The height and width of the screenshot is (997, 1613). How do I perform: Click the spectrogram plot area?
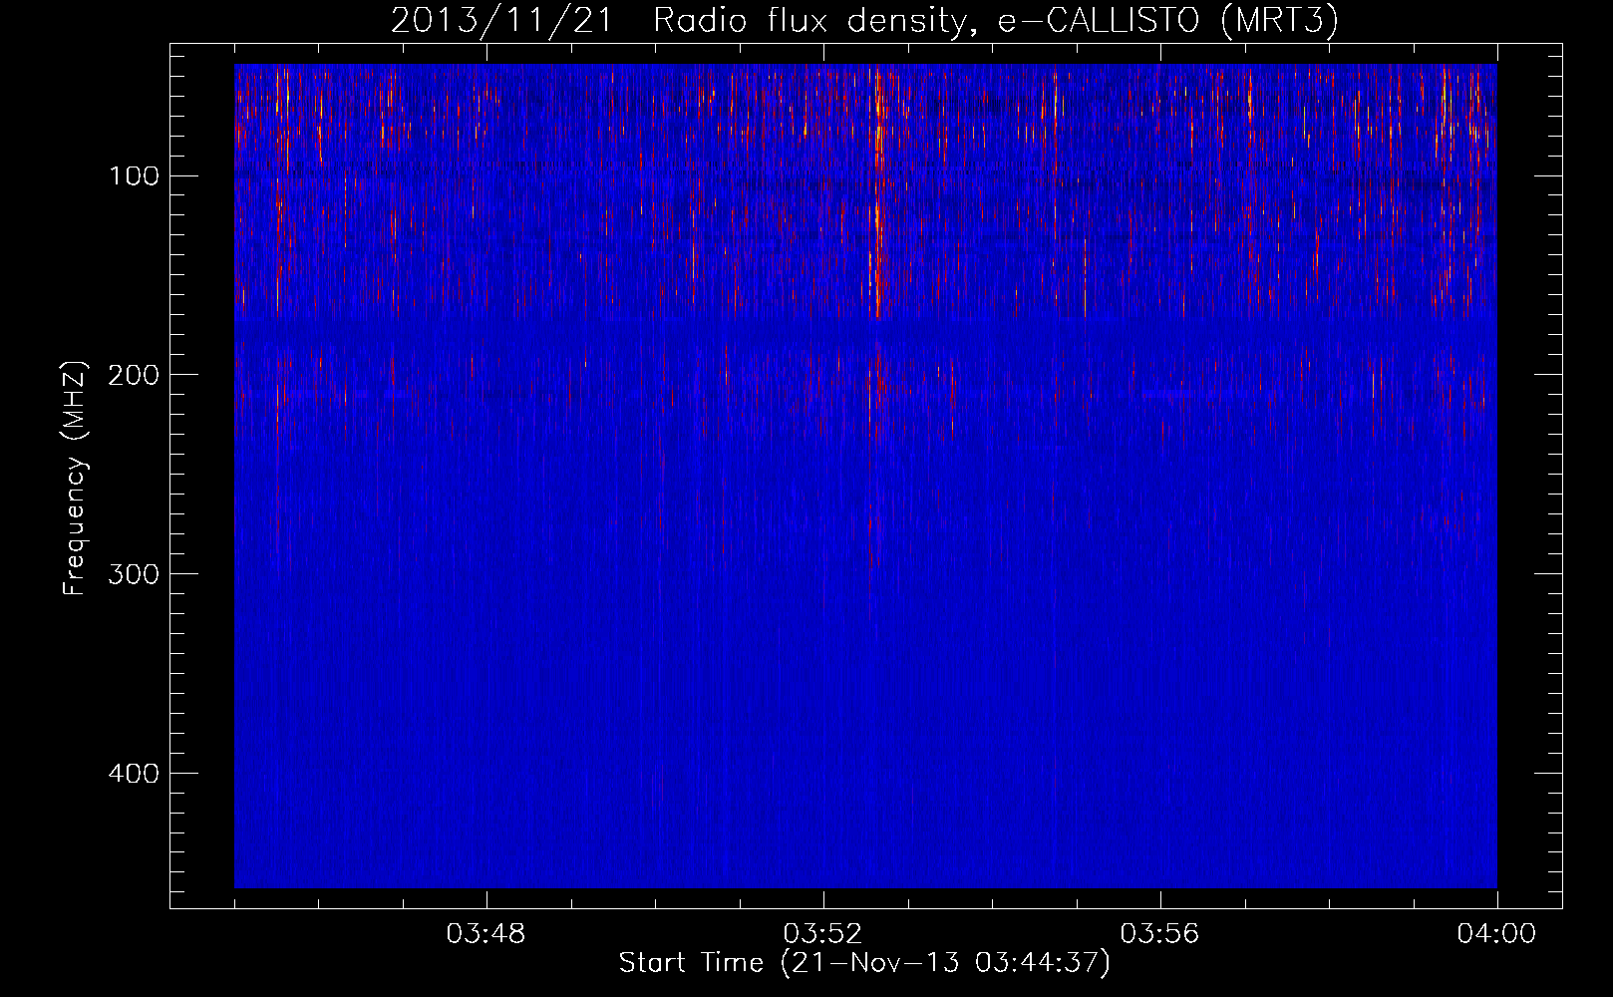pos(865,476)
